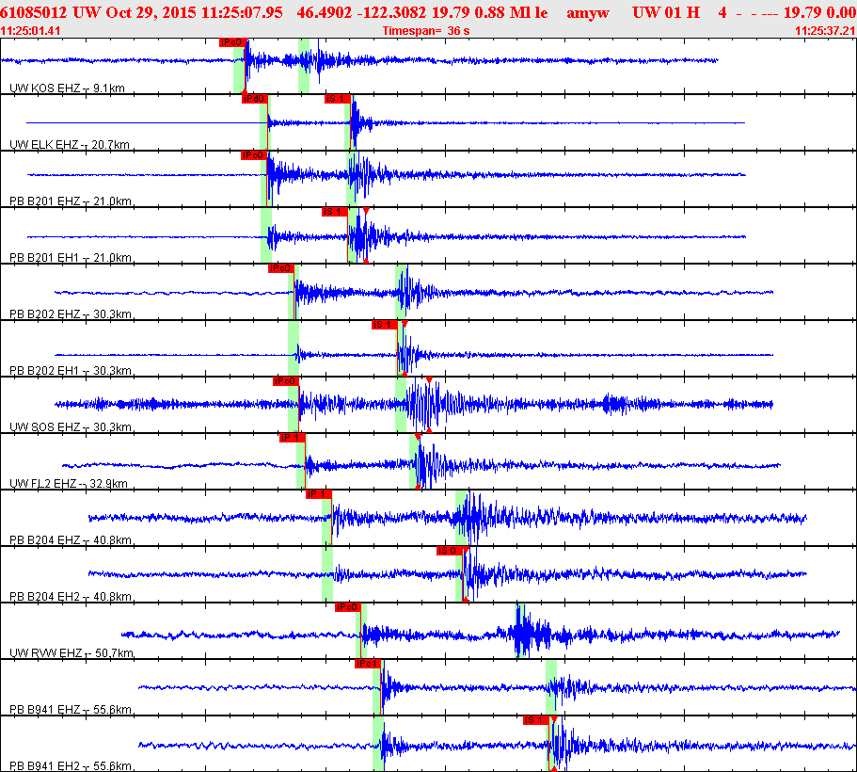Viewport: 857px width, 772px height.
Task: Click the start time 11:25:01.41
Action: tap(31, 31)
